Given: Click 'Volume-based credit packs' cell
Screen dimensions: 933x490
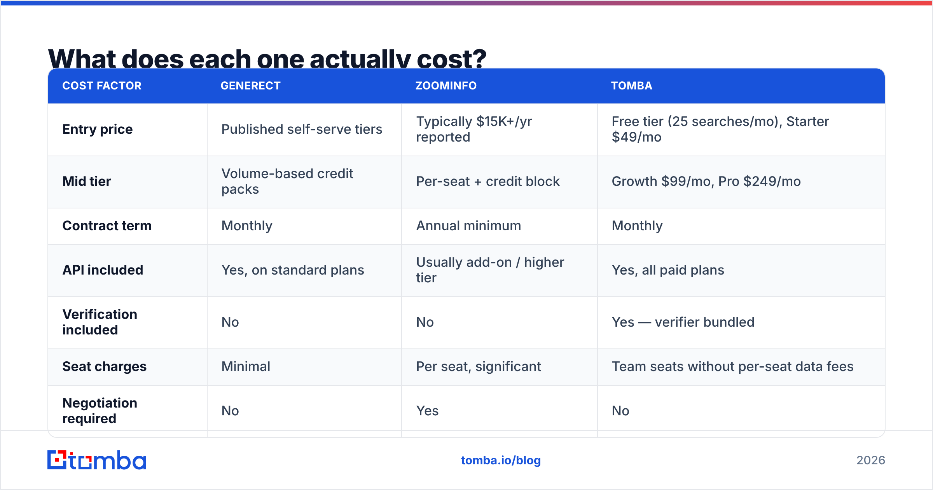Looking at the screenshot, I should pos(287,181).
